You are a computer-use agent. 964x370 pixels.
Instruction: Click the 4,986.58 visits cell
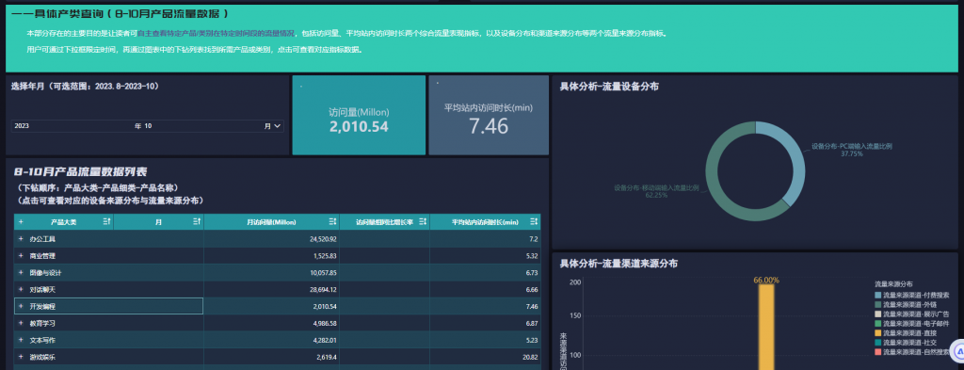(x=271, y=323)
